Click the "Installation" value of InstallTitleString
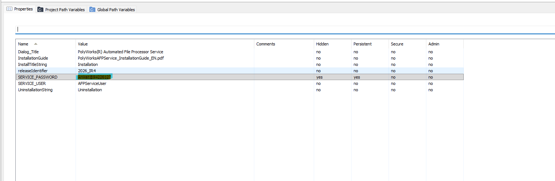This screenshot has width=555, height=181. tap(88, 64)
